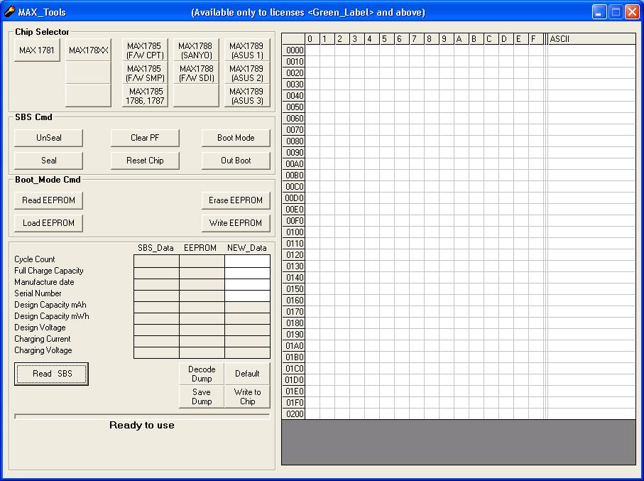The width and height of the screenshot is (644, 481).
Task: Click the NEW_Data column header
Action: 247,248
